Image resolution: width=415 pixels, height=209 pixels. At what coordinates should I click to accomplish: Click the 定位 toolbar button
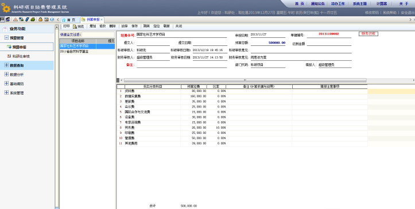(x=157, y=26)
